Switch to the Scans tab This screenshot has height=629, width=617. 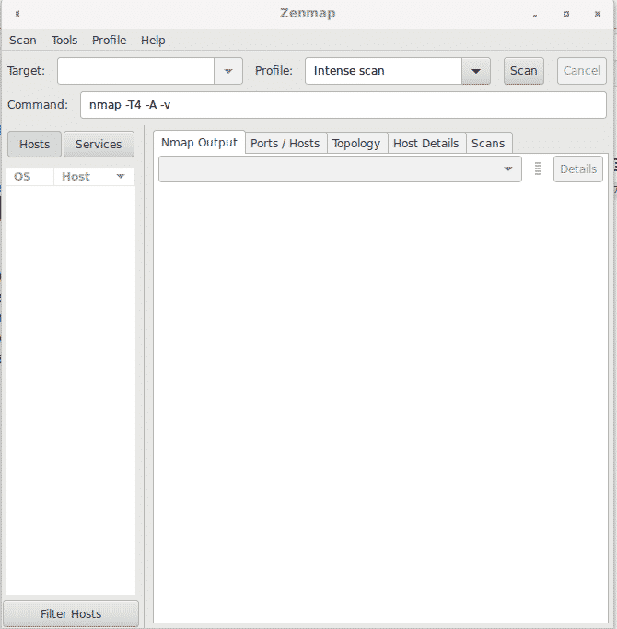click(x=488, y=144)
